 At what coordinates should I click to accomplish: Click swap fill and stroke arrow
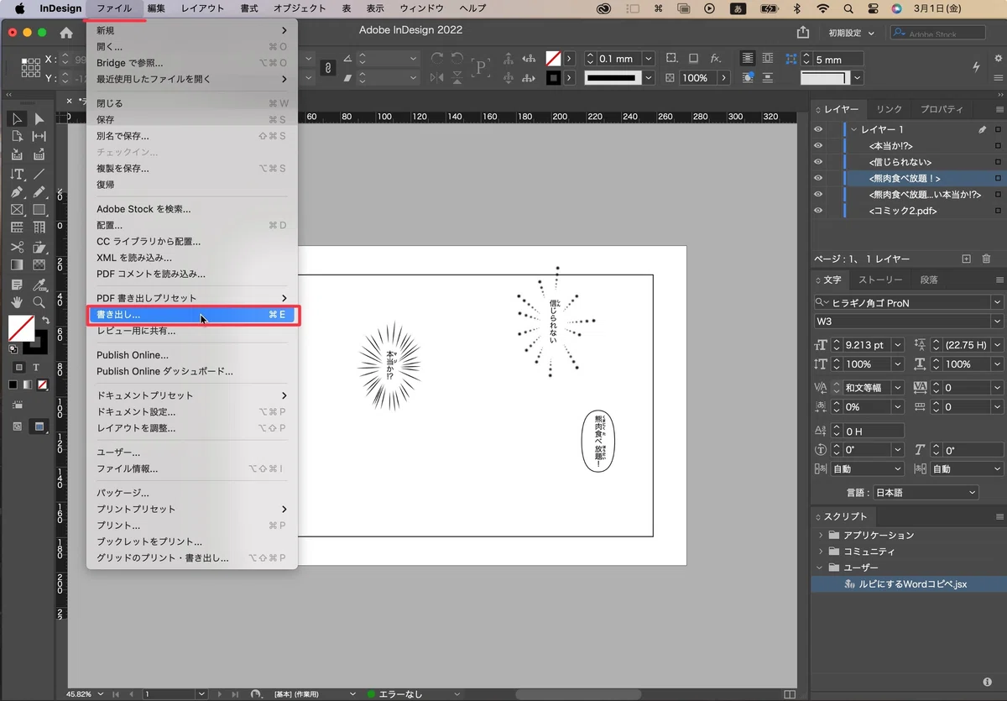(46, 320)
